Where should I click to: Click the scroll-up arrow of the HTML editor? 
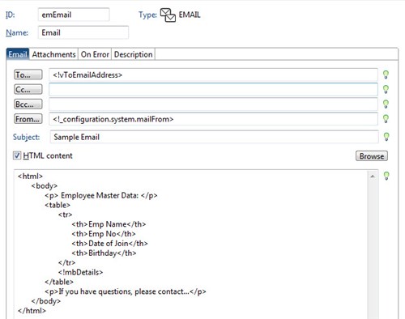[373, 177]
